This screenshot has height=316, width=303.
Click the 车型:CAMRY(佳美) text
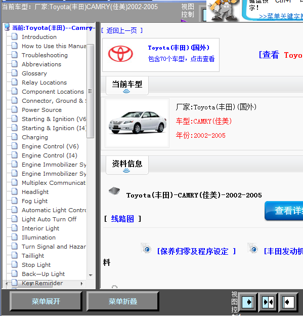tap(204, 121)
